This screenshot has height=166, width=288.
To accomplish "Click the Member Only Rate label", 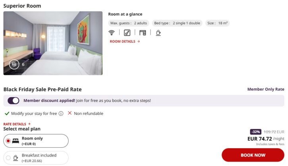I will [266, 89].
